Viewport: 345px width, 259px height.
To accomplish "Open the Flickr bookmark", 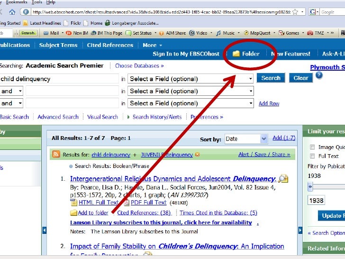I will pyautogui.click(x=73, y=23).
